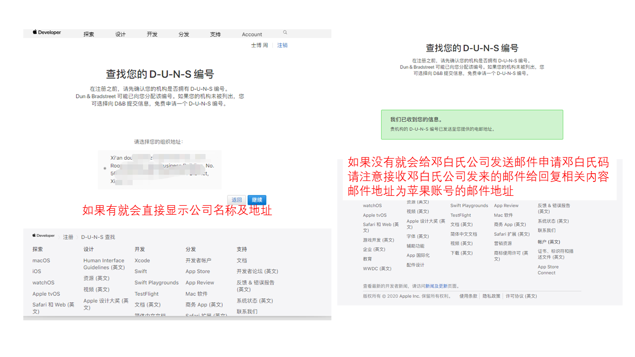Open the 商标使用许可 (英文) link

tap(511, 256)
